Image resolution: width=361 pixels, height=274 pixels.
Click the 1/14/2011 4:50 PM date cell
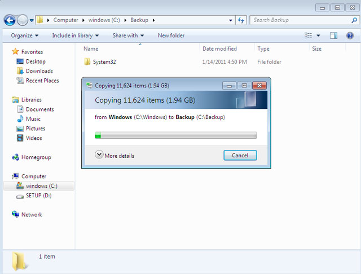pyautogui.click(x=224, y=62)
